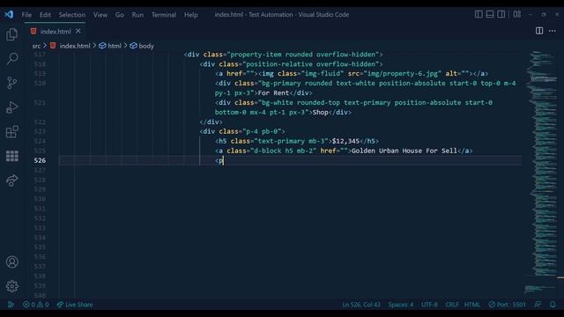Change encoding via UTF-8
The image size is (564, 317).
point(429,305)
